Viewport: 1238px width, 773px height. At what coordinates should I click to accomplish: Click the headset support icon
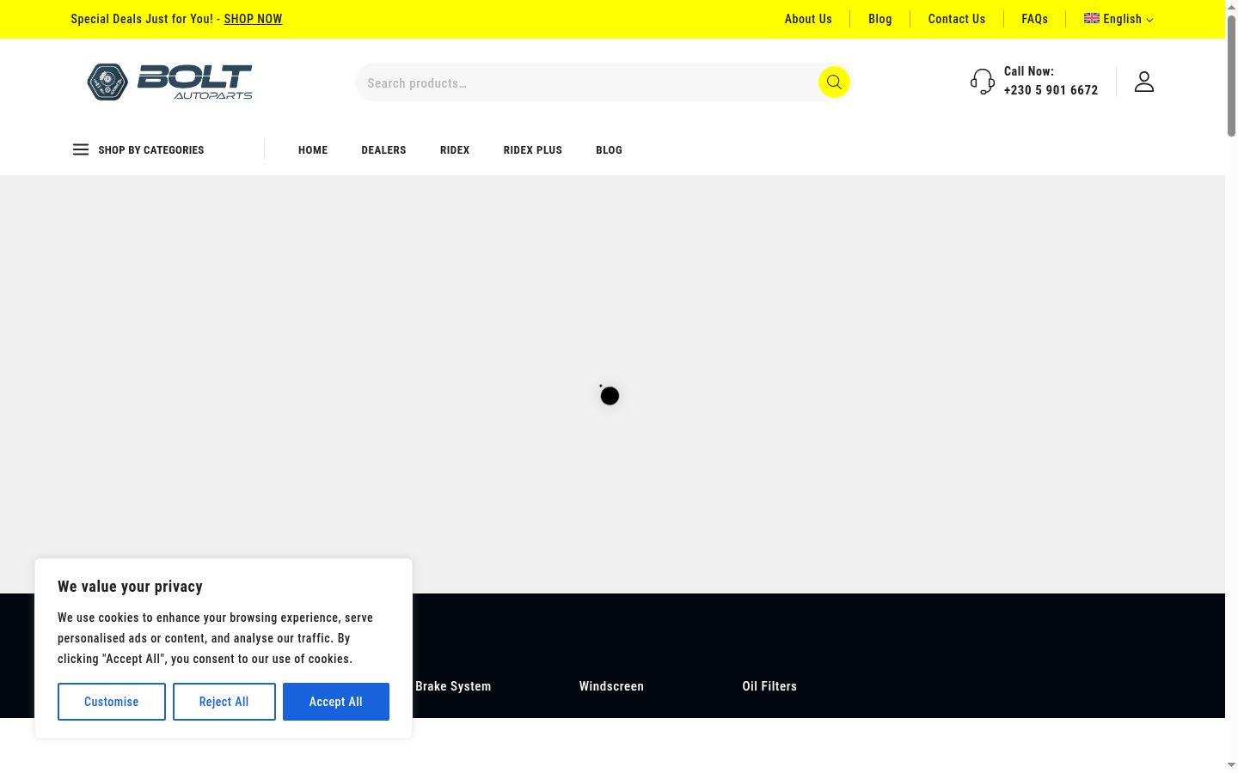point(983,82)
